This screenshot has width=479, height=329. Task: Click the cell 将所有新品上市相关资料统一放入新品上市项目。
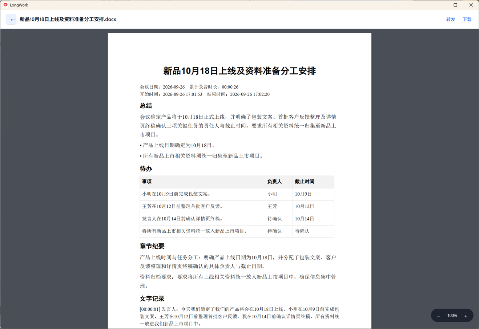click(202, 231)
